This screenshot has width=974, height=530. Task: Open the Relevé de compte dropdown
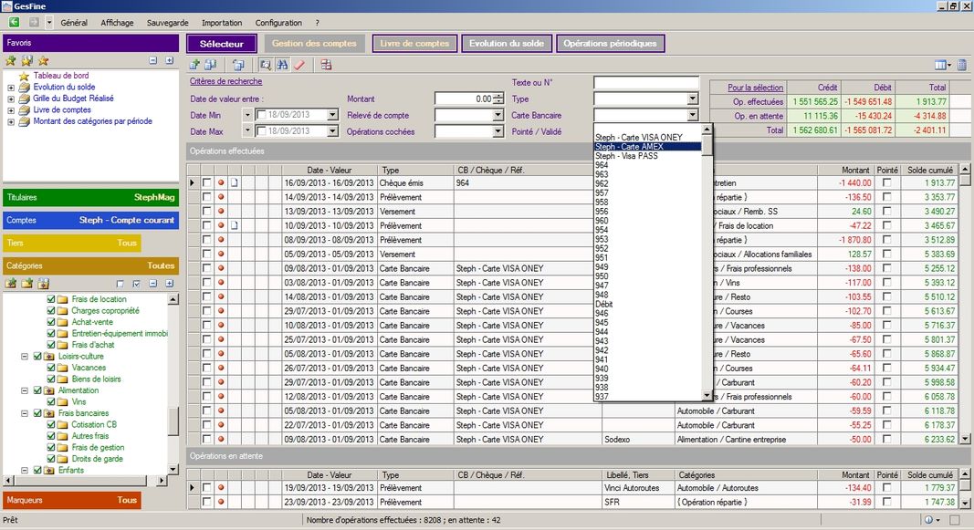(497, 116)
